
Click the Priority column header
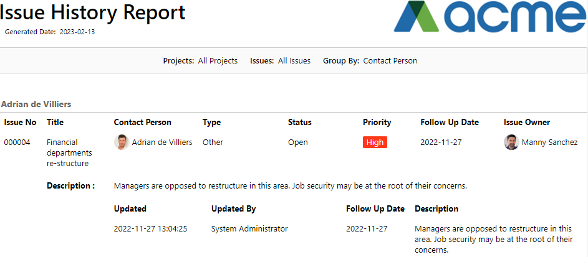tap(377, 123)
